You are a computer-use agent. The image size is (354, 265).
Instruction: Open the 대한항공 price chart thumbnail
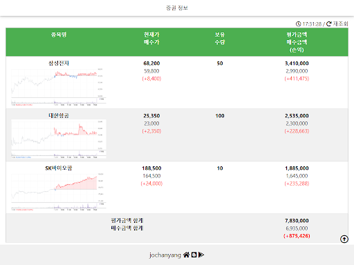click(x=59, y=139)
